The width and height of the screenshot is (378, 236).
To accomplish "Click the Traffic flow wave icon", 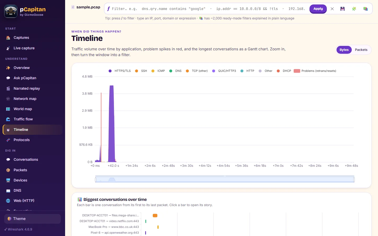I will point(8,119).
